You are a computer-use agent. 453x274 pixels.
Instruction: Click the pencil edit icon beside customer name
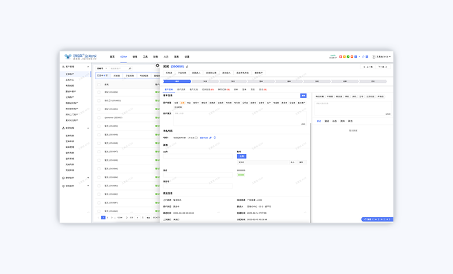point(188,67)
